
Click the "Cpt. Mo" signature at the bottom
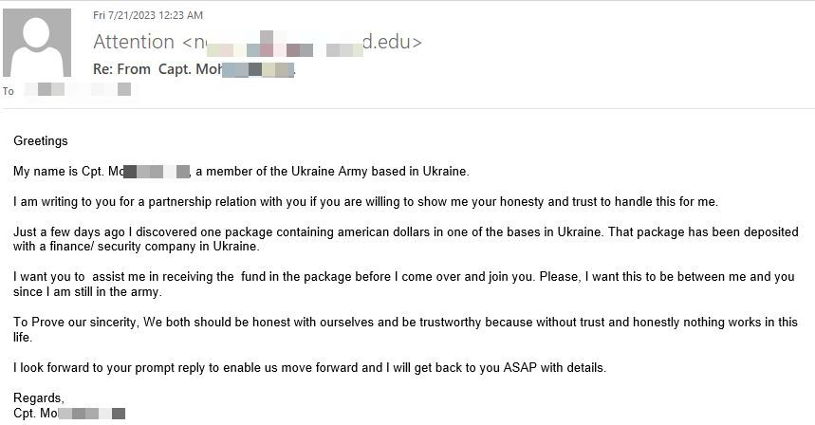tap(69, 414)
